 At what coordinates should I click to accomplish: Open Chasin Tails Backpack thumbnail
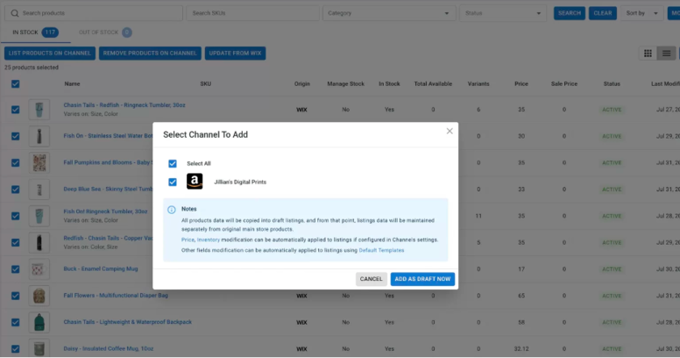coord(39,322)
